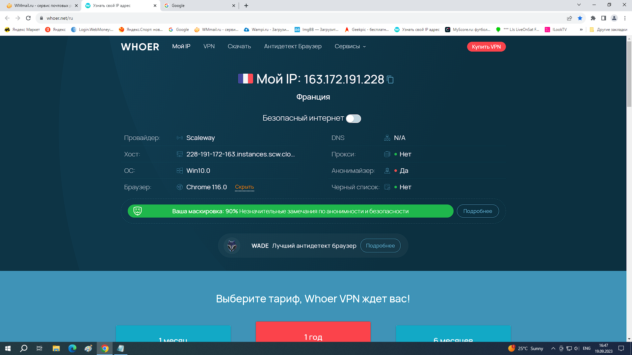
Task: Click the mask icon in green bar
Action: (138, 211)
